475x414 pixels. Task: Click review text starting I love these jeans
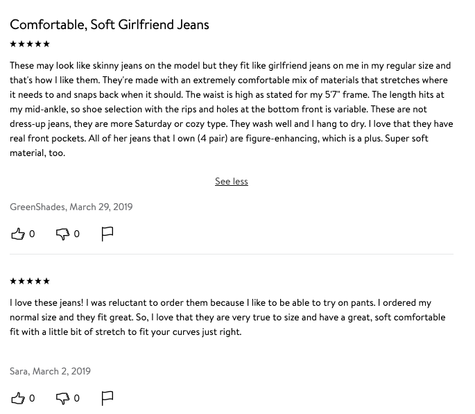[x=227, y=317]
